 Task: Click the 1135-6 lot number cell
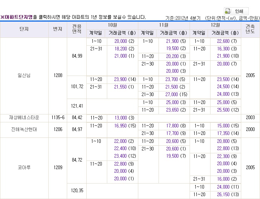click(58, 118)
